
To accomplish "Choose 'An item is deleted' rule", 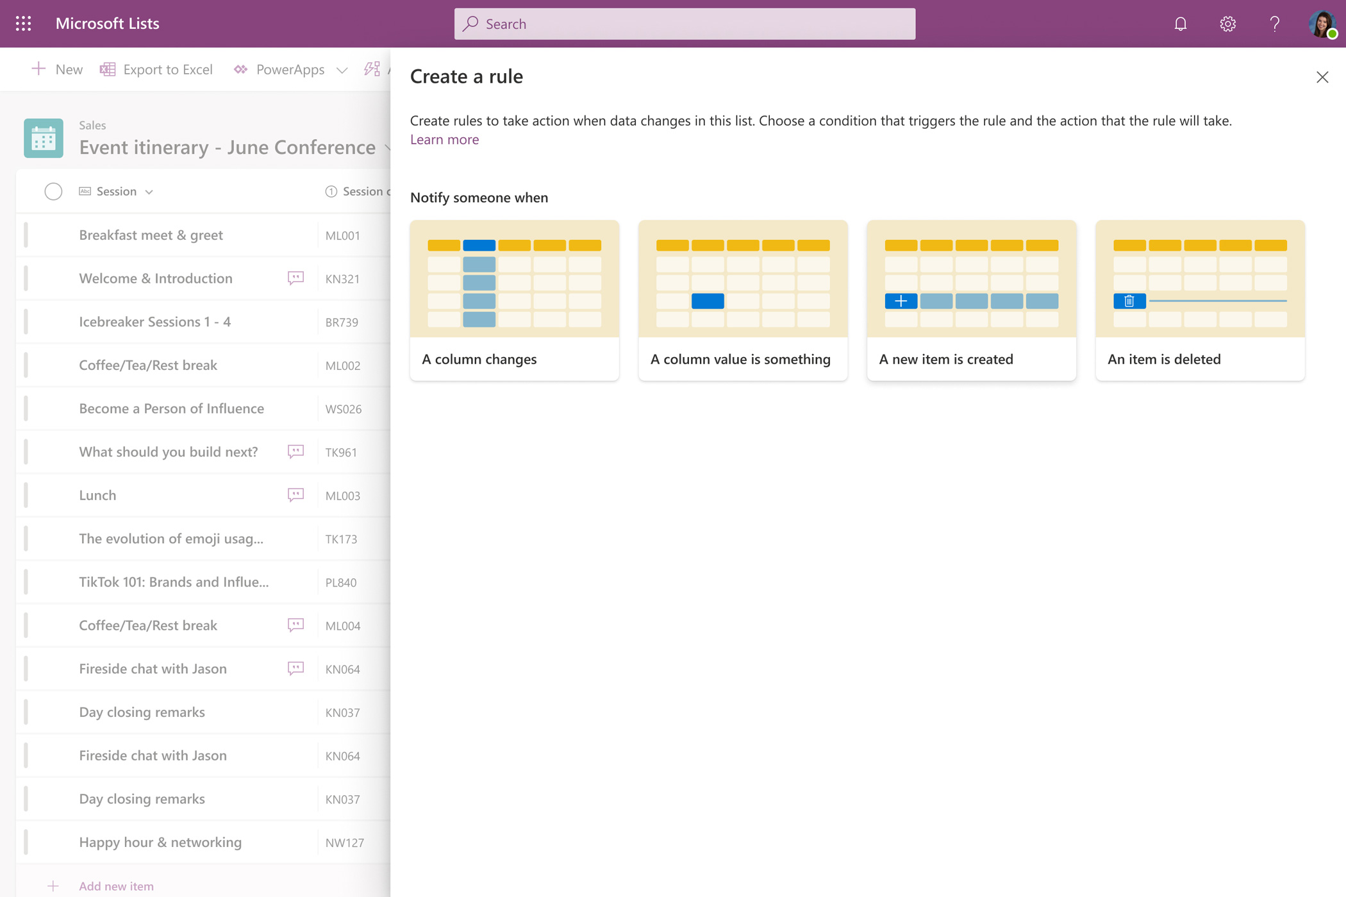I will coord(1199,300).
